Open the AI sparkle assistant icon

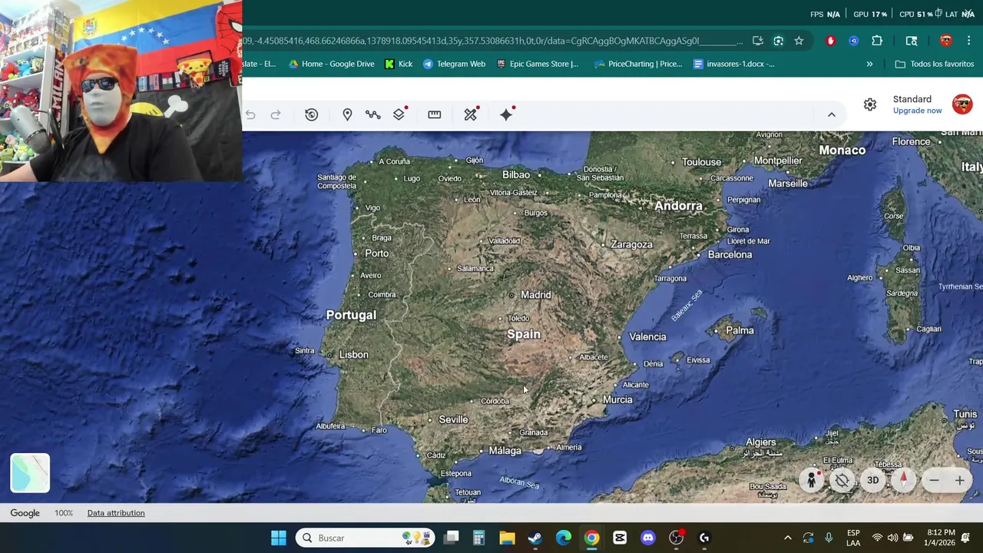506,114
